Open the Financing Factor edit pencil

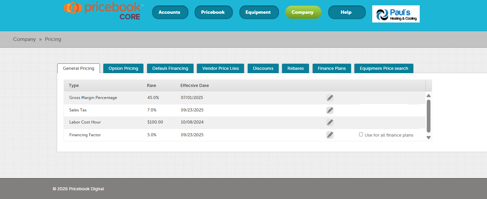coord(330,135)
